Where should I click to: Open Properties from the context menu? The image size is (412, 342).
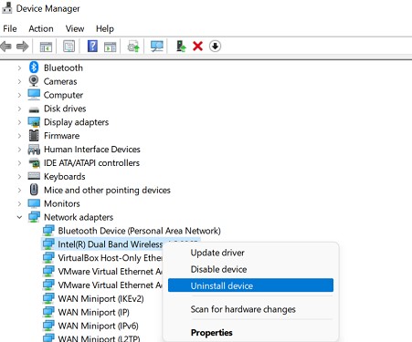[x=250, y=333]
